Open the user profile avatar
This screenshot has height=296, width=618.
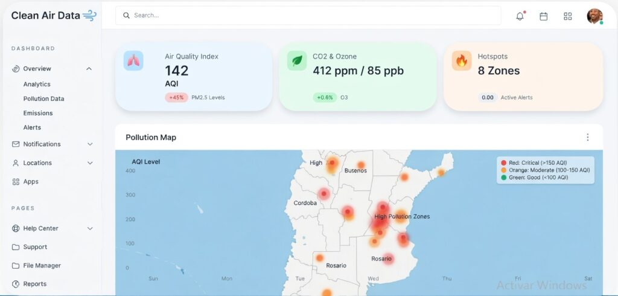click(x=594, y=16)
